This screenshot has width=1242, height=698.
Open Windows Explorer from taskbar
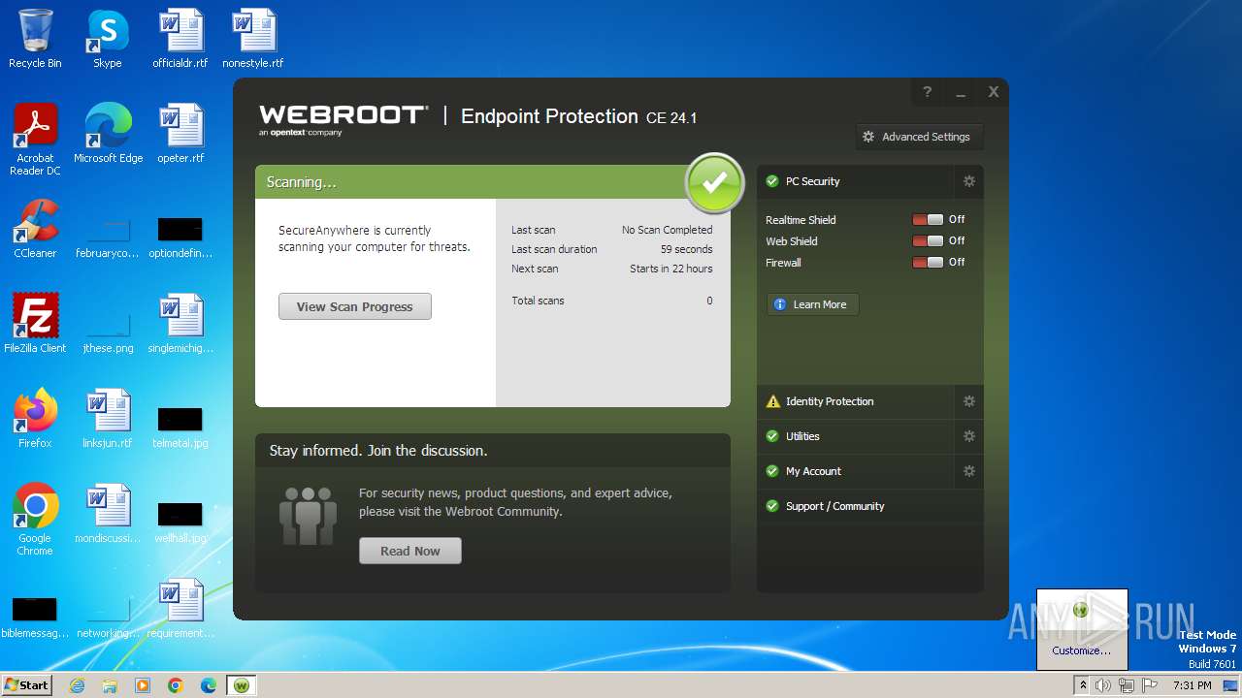click(x=110, y=685)
